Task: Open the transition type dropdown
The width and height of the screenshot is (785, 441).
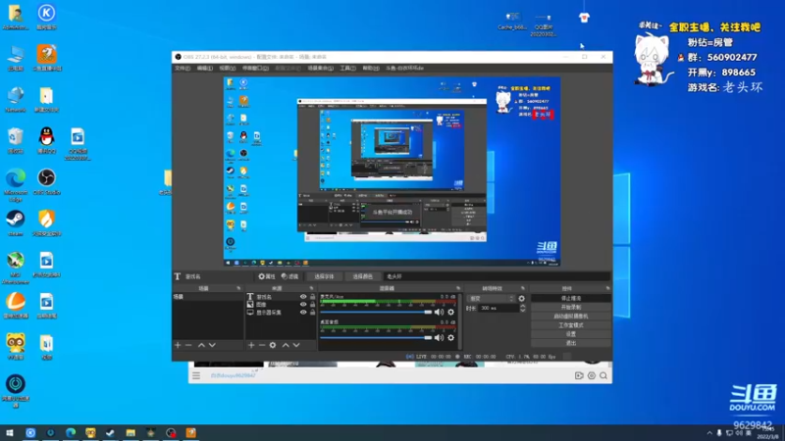Action: point(492,299)
